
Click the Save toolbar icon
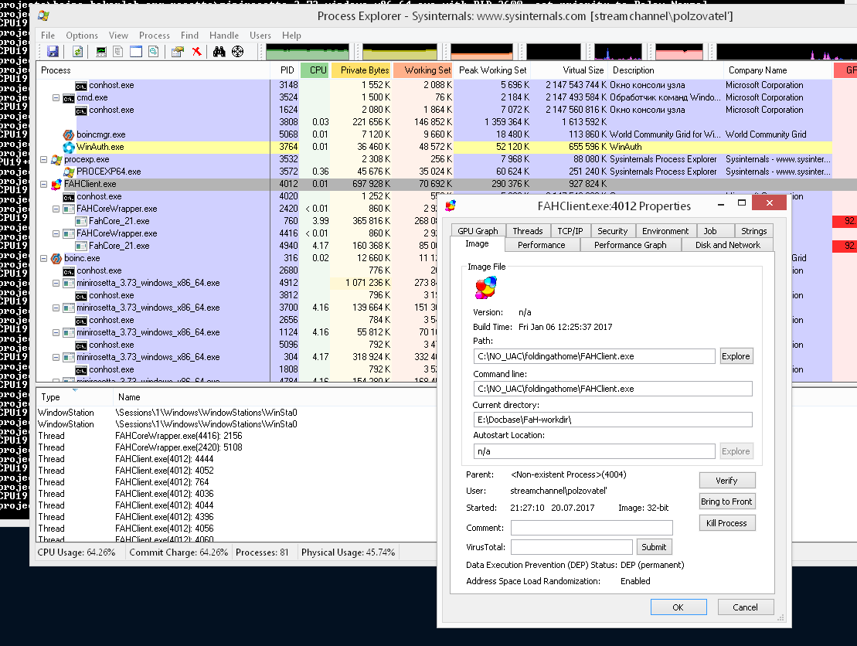(x=53, y=51)
